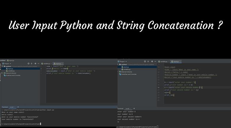Select variable.py file in right project tree
Screen dimensions: 231x128
(126, 69)
